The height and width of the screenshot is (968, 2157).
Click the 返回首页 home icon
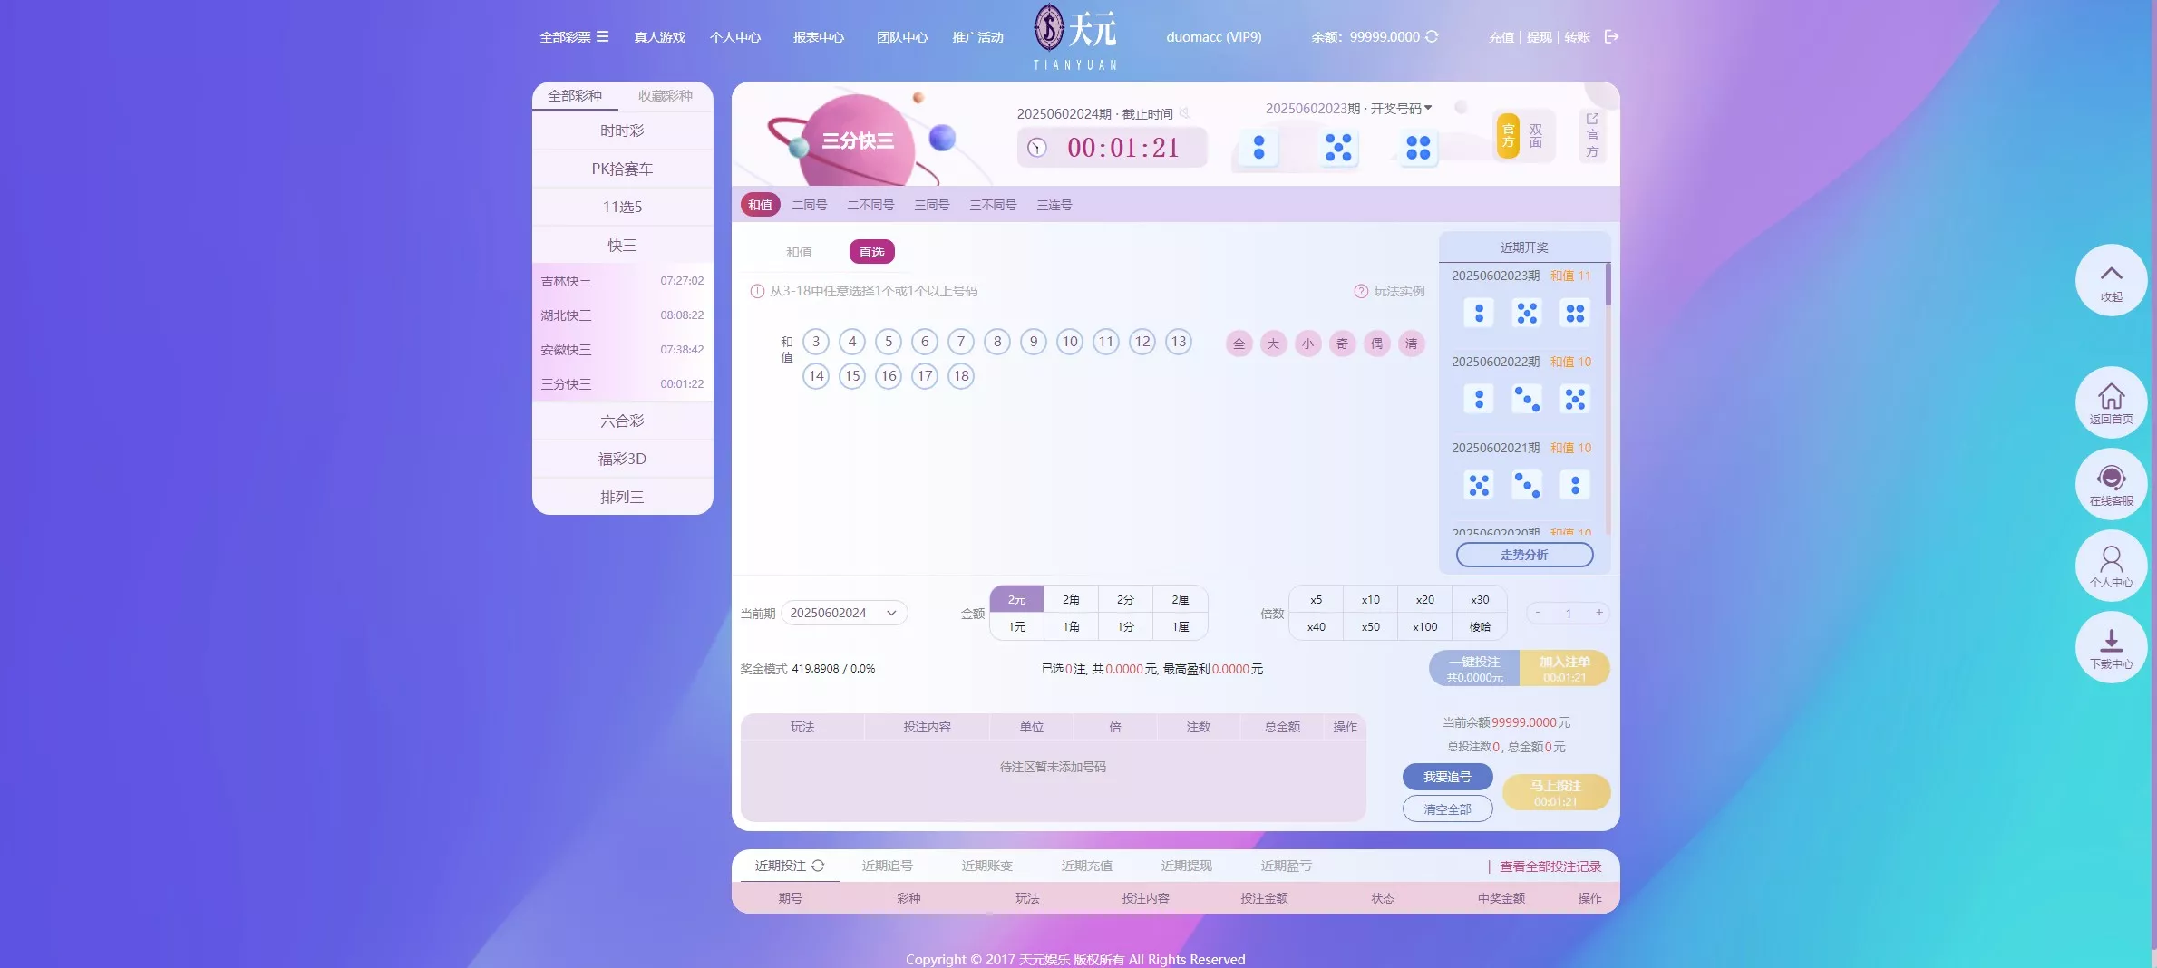click(2111, 402)
